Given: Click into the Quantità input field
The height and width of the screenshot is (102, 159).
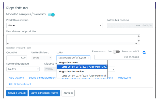Looking at the screenshot, I should (x=17, y=58).
